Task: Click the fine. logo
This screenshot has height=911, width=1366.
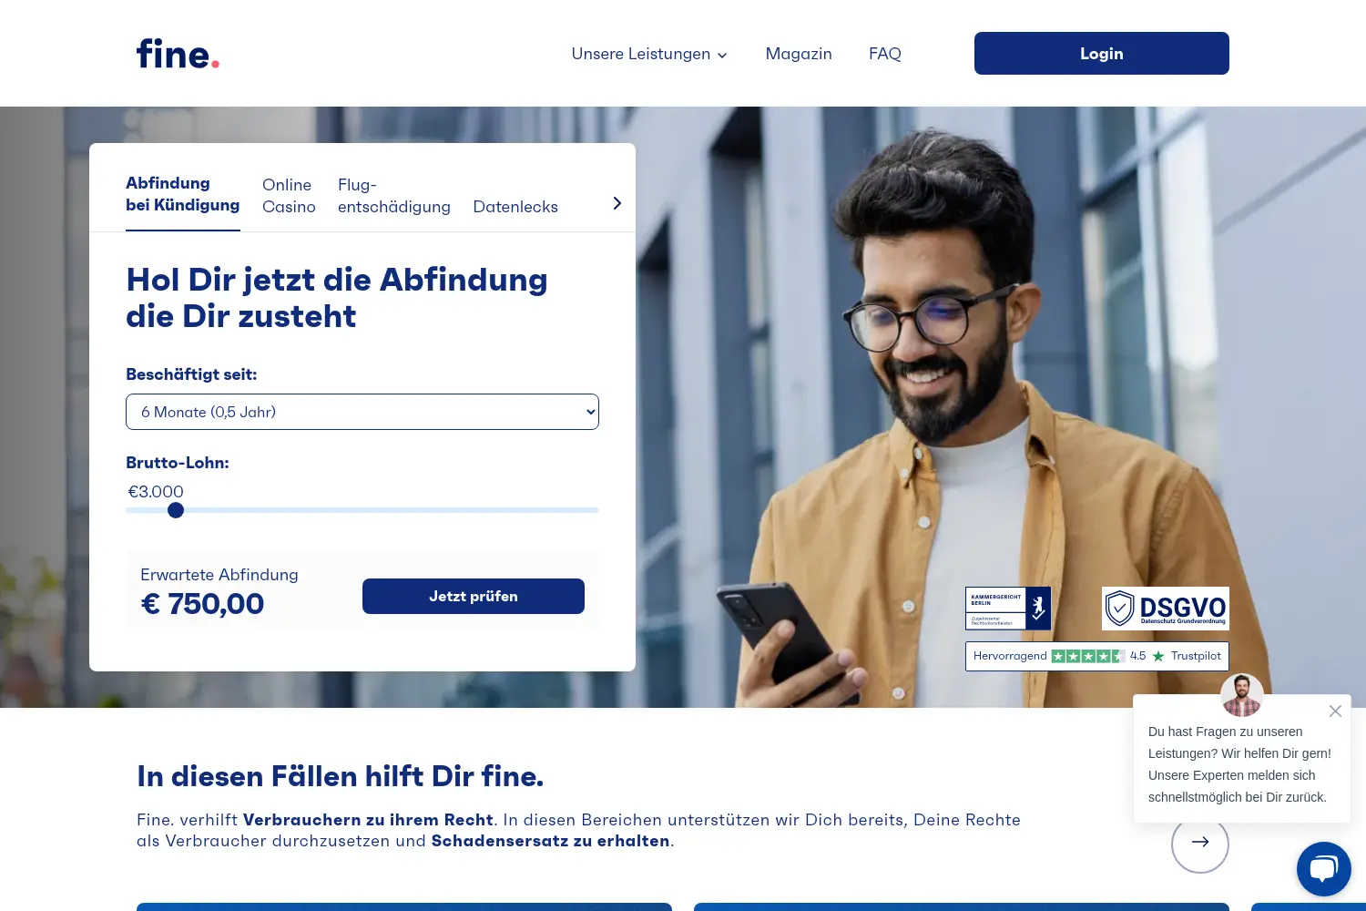Action: click(x=178, y=54)
